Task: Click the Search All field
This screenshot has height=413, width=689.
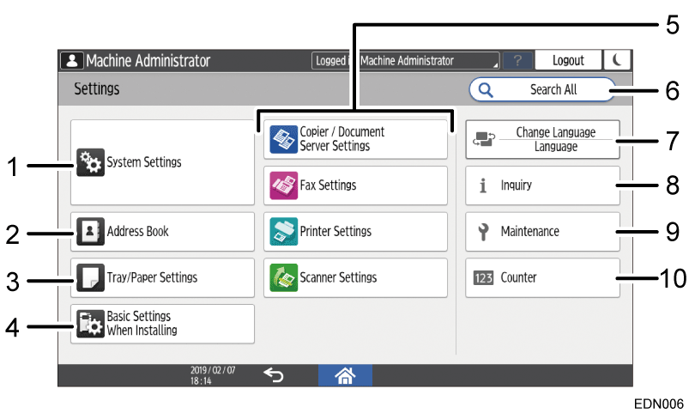Action: click(x=542, y=89)
